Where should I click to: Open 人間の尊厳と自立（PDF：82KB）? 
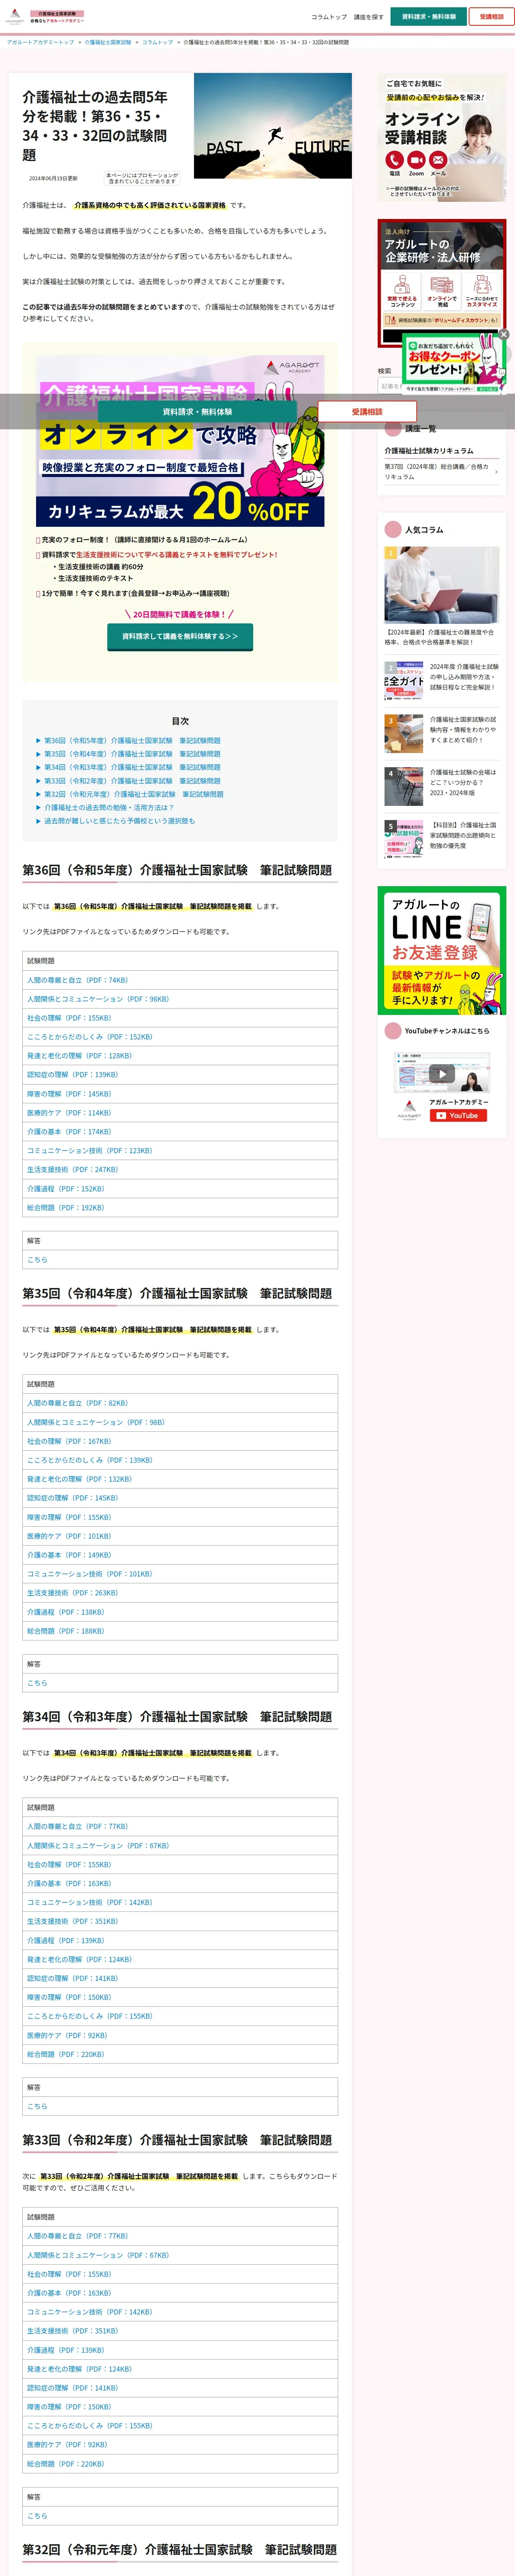click(78, 1403)
